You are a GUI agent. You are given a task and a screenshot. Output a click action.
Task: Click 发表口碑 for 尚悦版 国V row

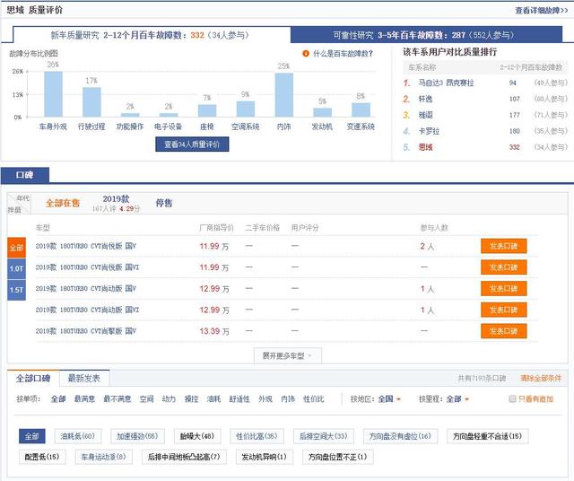click(504, 246)
